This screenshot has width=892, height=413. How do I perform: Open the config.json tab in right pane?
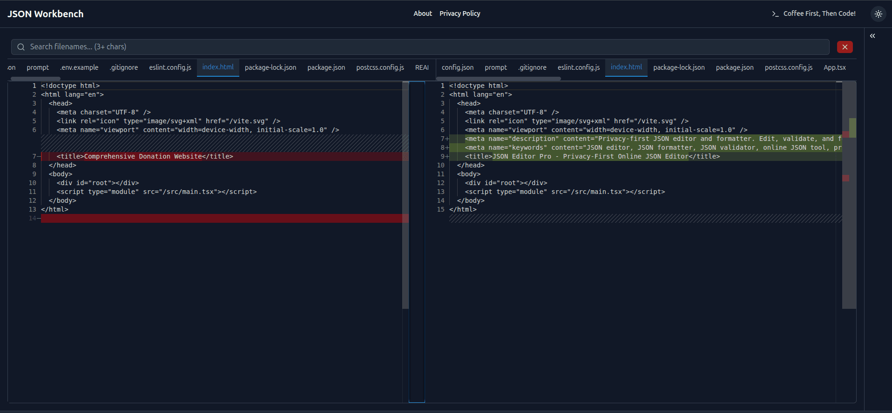457,67
